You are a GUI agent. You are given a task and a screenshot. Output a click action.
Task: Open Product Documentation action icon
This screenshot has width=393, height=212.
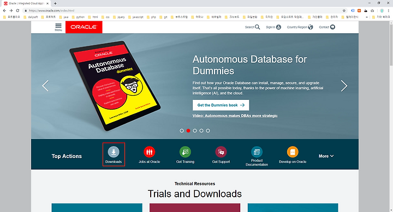tap(257, 152)
